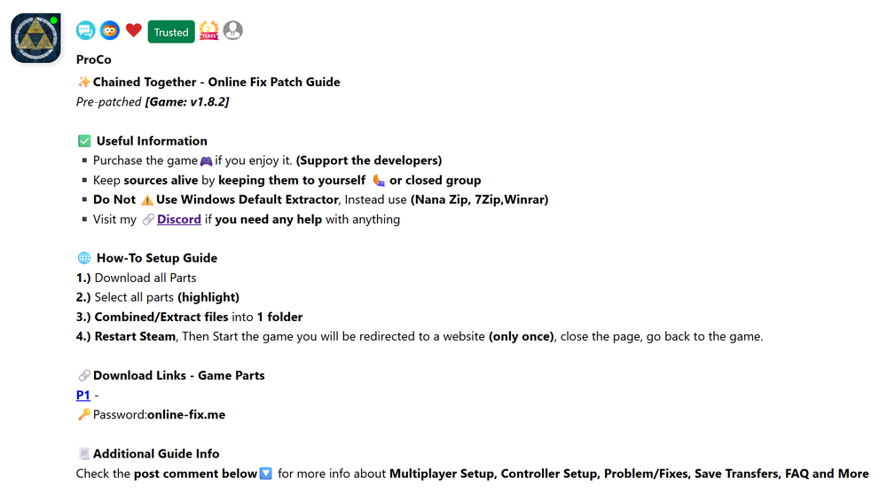Click the warning triangle icon after Do Not

pos(147,200)
